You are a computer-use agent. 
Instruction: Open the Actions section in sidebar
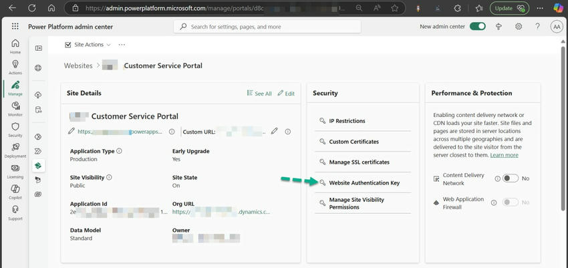[x=15, y=67]
